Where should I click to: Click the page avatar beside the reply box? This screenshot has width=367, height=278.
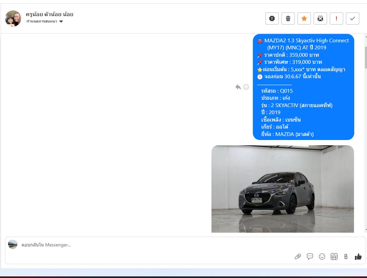pos(13,244)
